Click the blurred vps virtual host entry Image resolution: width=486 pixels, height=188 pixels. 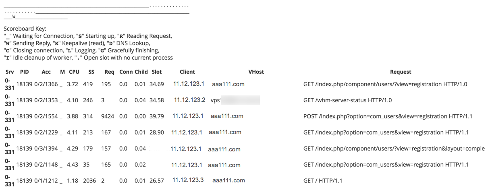(235, 100)
